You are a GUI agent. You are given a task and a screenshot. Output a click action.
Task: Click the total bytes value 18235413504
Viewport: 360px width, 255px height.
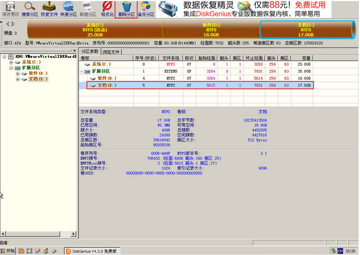pyautogui.click(x=255, y=120)
